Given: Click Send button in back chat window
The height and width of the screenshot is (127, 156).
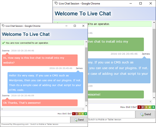Looking at the screenshot, I should 145,114.
